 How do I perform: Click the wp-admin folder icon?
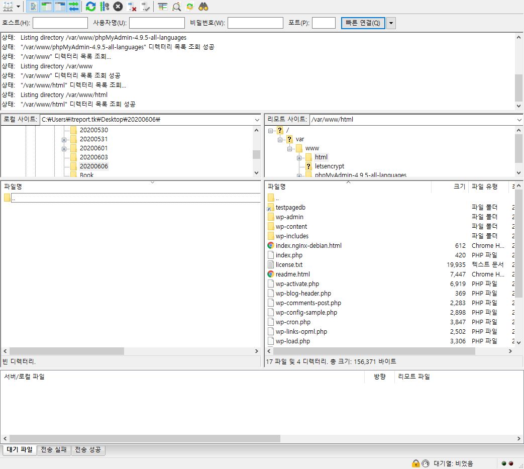[x=271, y=217]
